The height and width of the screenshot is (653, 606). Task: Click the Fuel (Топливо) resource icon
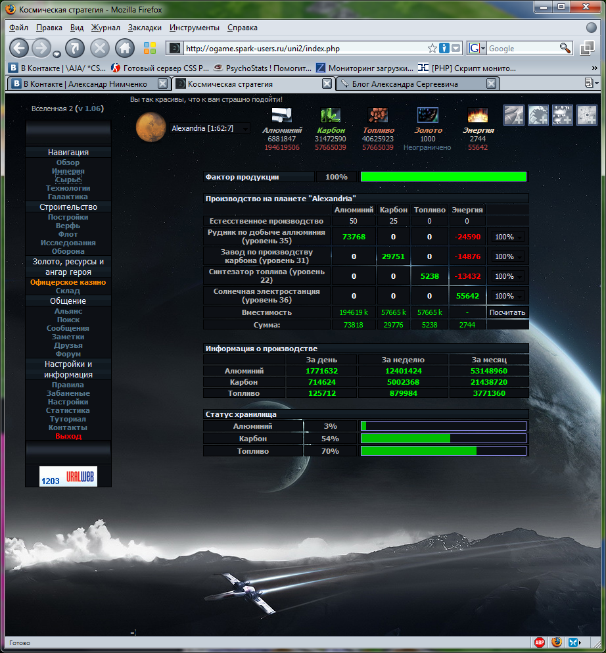(378, 115)
